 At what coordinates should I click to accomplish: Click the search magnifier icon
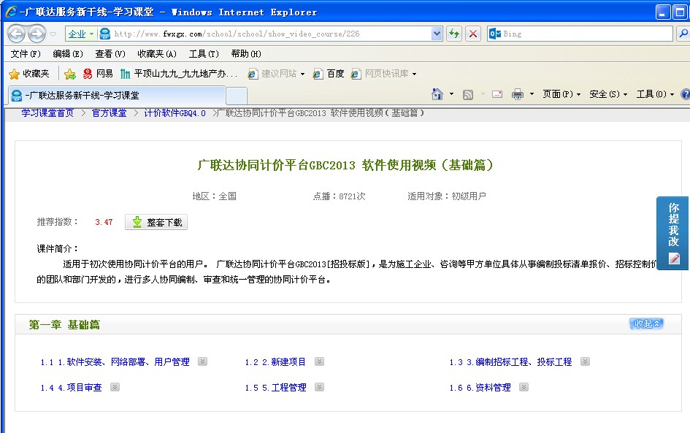click(x=683, y=34)
